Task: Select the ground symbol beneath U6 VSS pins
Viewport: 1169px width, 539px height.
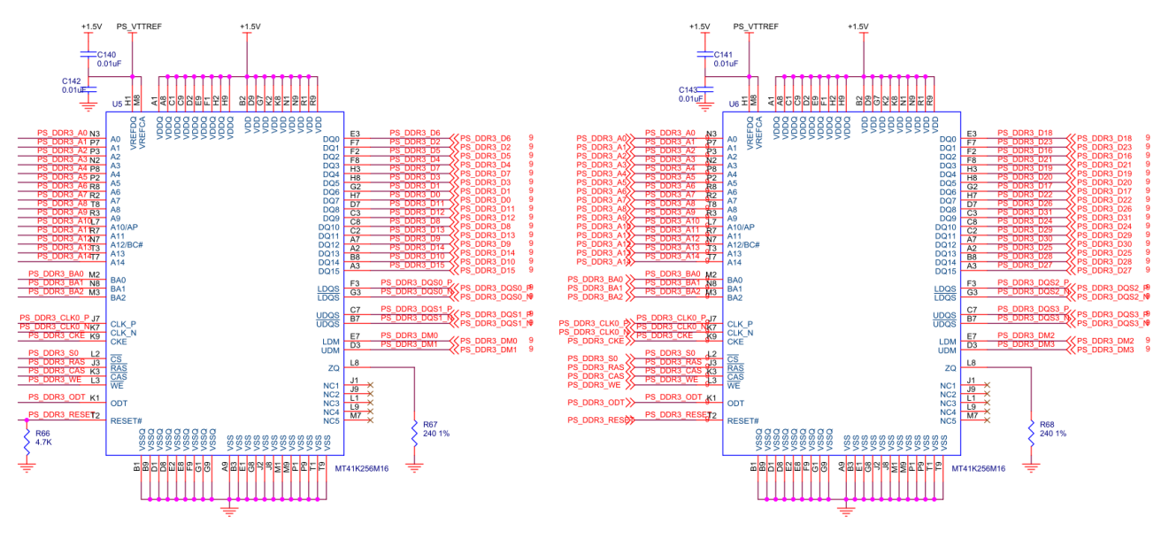Action: point(847,509)
